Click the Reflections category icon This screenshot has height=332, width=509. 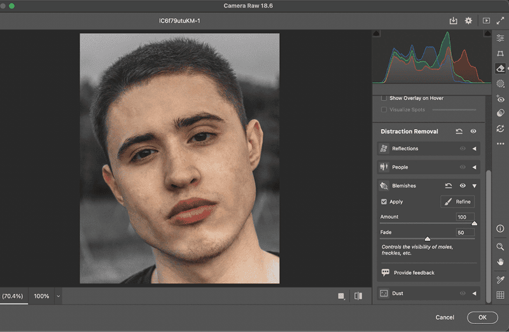(384, 149)
